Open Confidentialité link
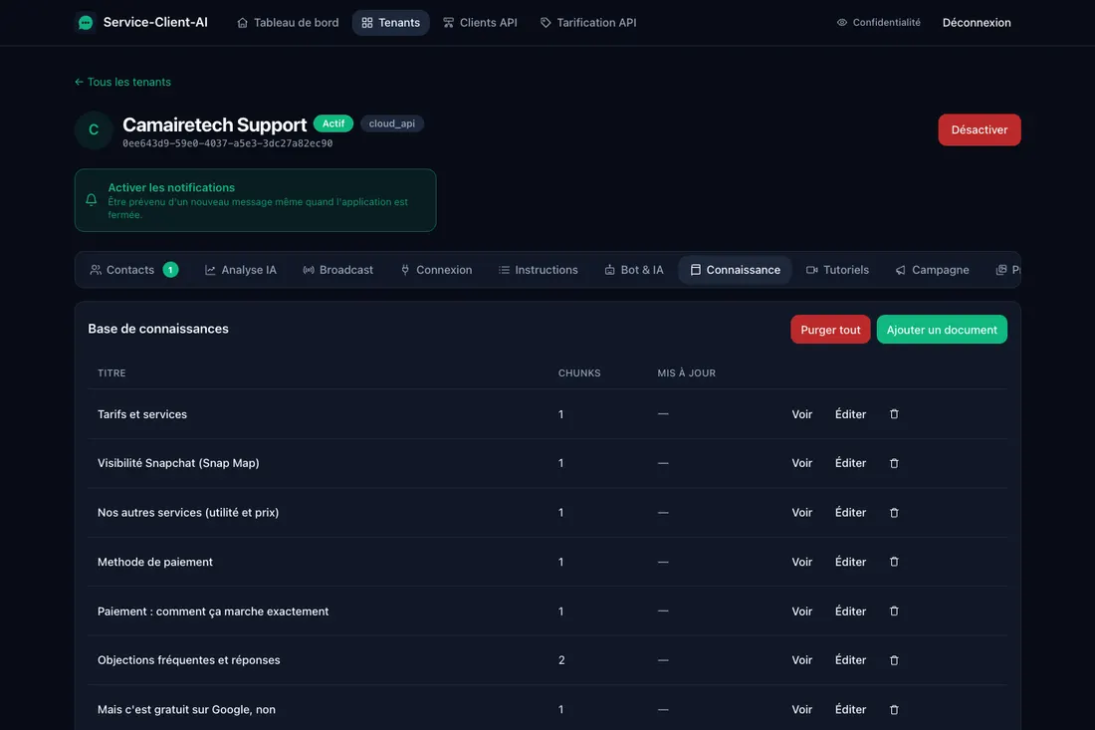Image resolution: width=1095 pixels, height=730 pixels. 879,22
